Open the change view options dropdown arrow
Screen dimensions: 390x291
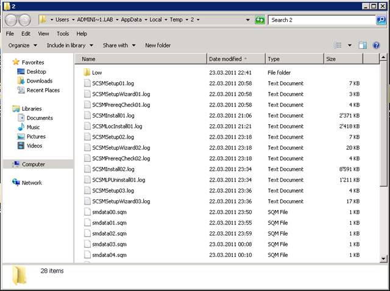tap(350, 45)
